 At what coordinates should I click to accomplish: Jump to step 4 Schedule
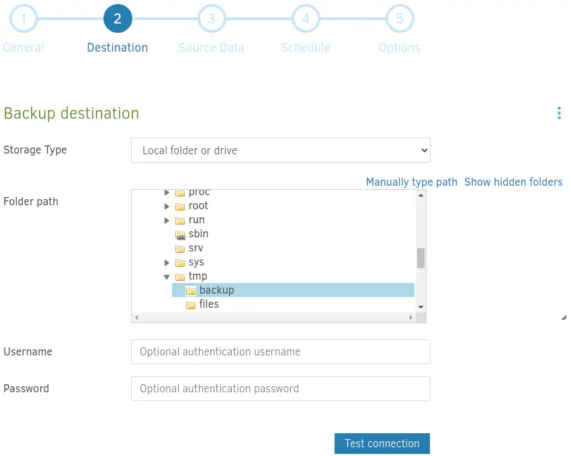pos(306,19)
